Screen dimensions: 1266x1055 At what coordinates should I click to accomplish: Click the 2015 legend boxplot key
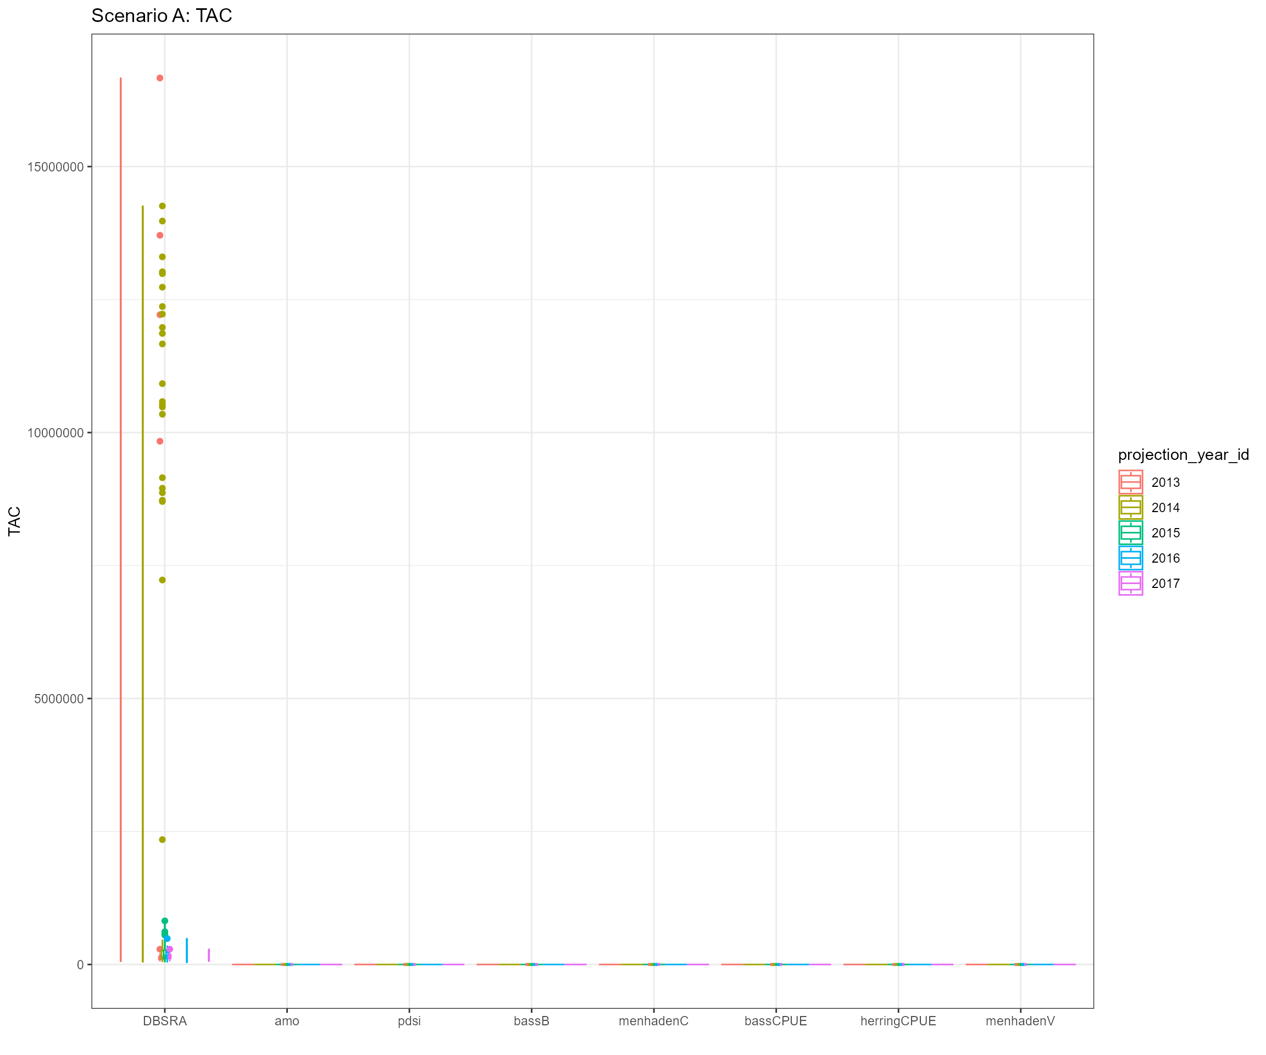click(x=1130, y=533)
